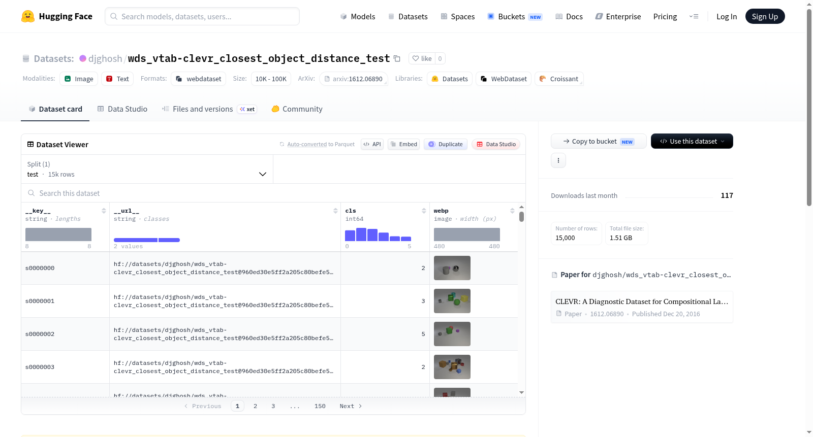The height and width of the screenshot is (437, 813).
Task: Click the cls histogram in column header
Action: click(x=378, y=234)
